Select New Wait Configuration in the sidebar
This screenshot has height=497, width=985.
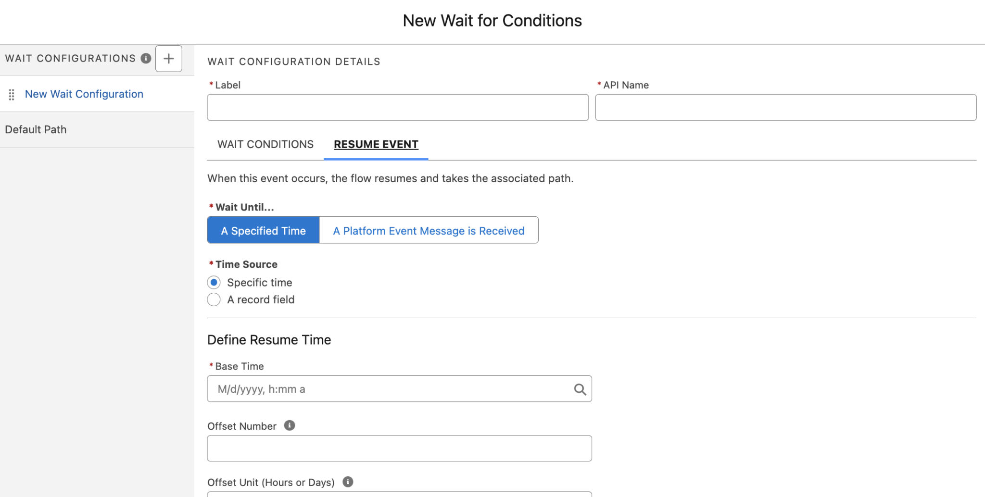click(84, 94)
